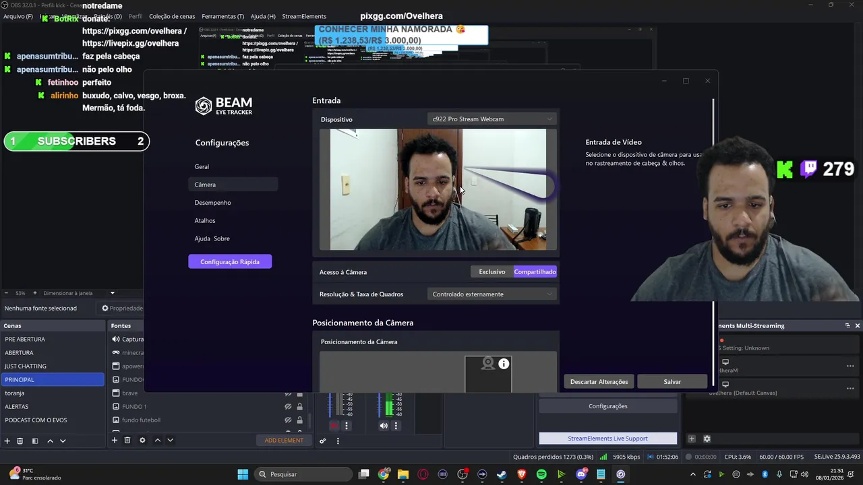Open Steam from the taskbar
The image size is (863, 485).
[502, 474]
